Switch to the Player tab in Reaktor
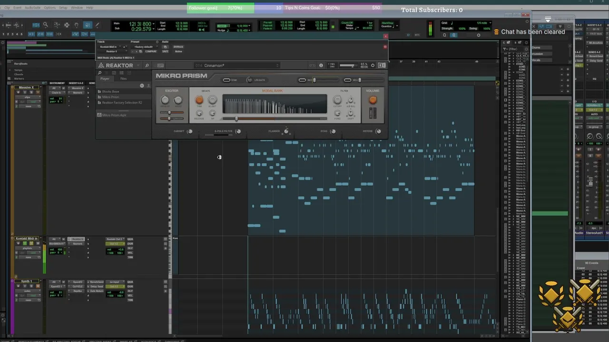The height and width of the screenshot is (342, 609). [x=105, y=78]
